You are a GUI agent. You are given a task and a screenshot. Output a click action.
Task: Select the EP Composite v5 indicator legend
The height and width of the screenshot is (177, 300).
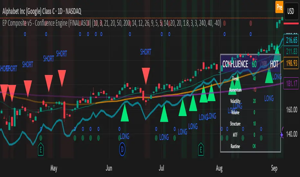point(112,23)
